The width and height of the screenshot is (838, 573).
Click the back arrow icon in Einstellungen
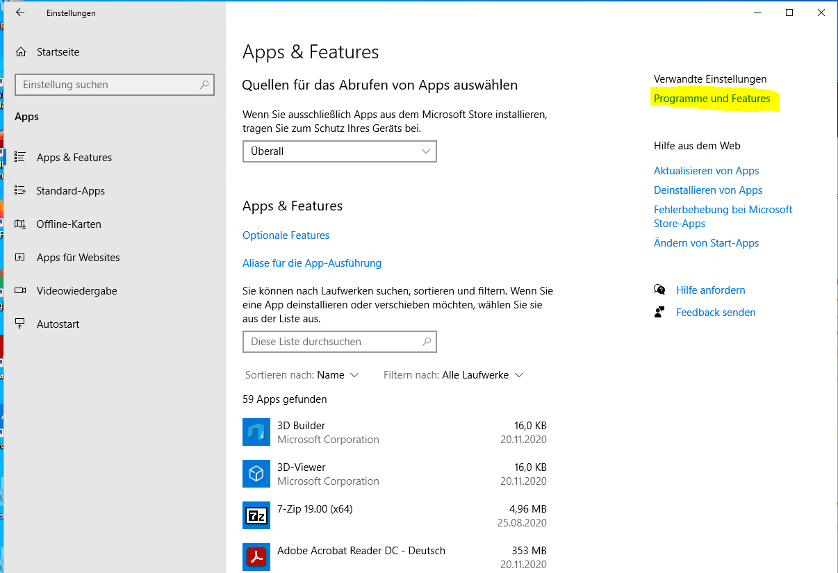click(x=20, y=13)
